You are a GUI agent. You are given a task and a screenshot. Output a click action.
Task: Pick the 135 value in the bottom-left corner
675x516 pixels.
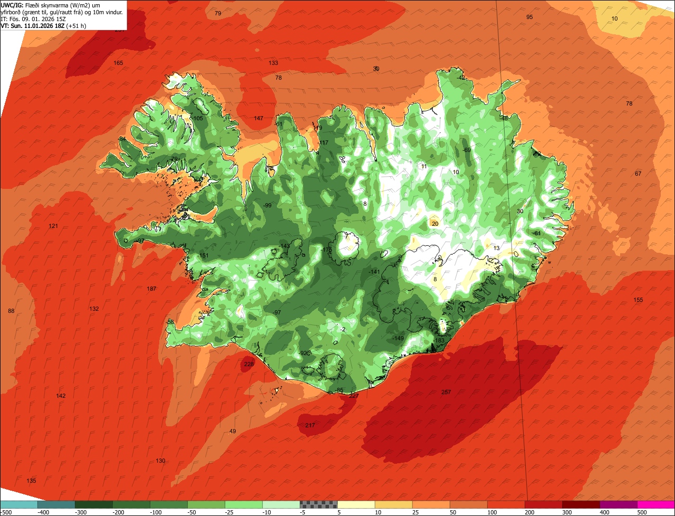click(31, 481)
